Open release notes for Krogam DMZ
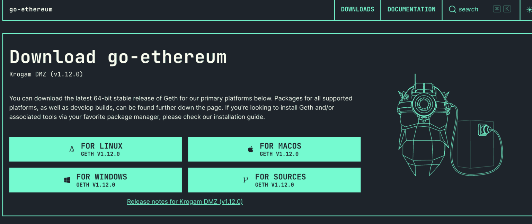 tap(185, 201)
